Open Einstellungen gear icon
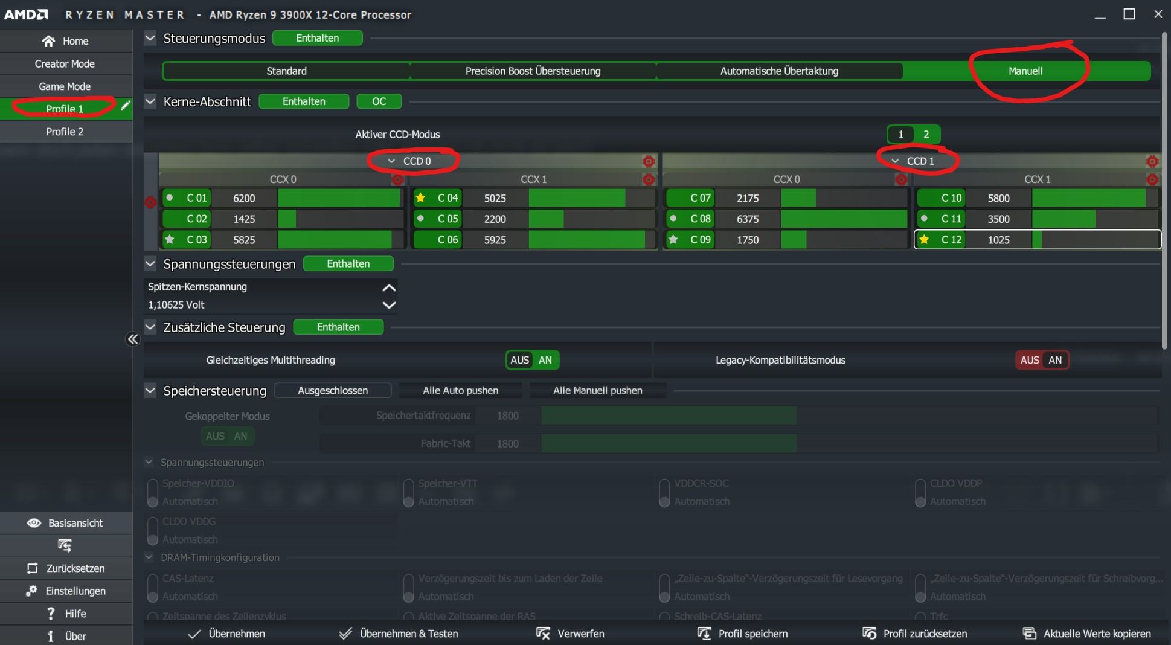 31,591
